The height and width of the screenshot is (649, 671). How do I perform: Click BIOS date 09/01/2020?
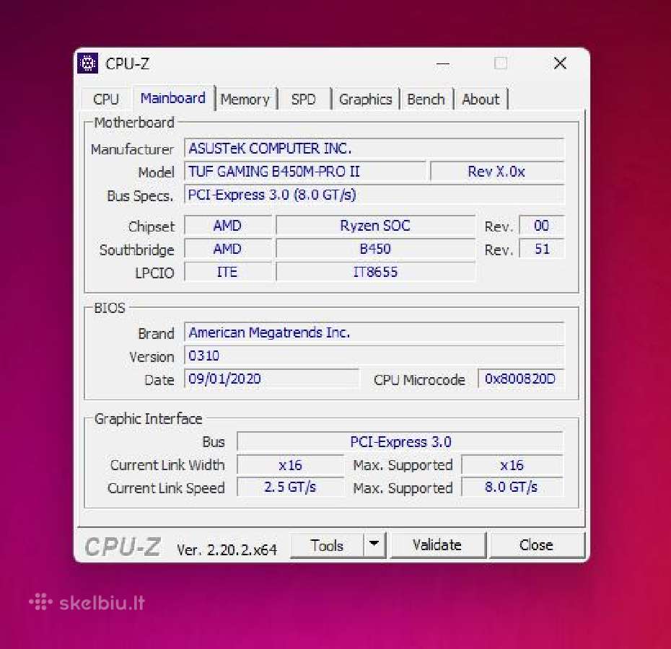(271, 379)
